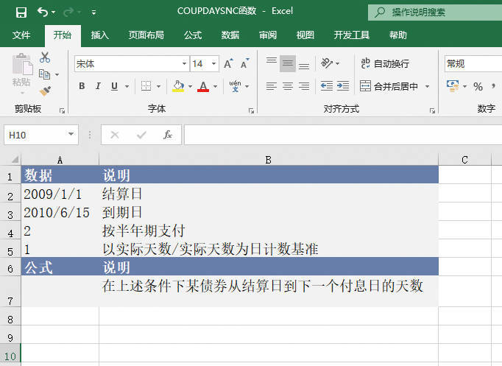Viewport: 502px width, 366px height.
Task: Click the yellow fill color swatch
Action: 177,86
